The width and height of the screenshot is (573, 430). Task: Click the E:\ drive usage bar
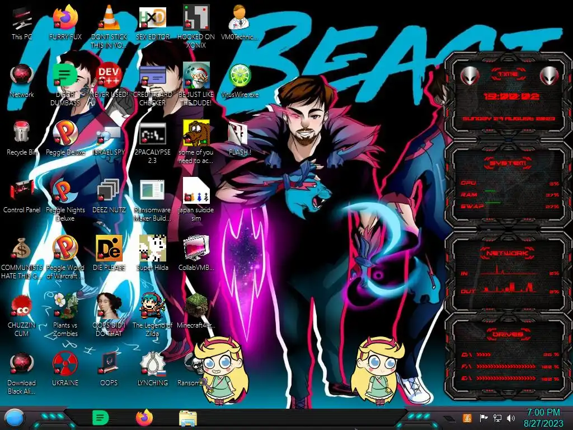tap(506, 378)
